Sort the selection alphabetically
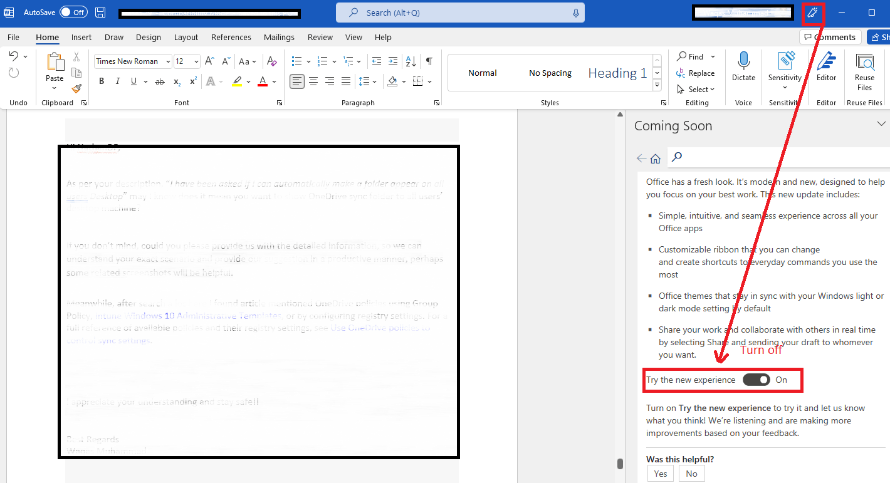This screenshot has width=890, height=483. pyautogui.click(x=411, y=61)
